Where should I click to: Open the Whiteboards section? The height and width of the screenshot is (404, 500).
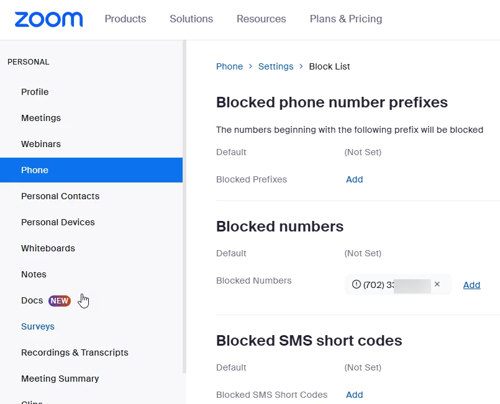[x=48, y=248]
